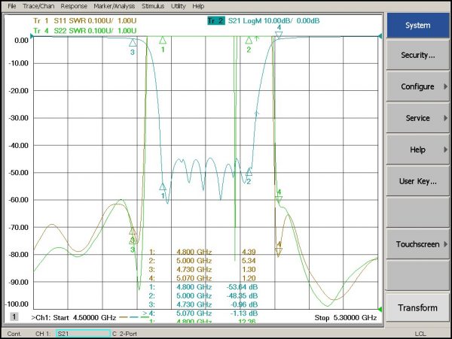
Task: Open the Security... softkey
Action: [x=417, y=55]
